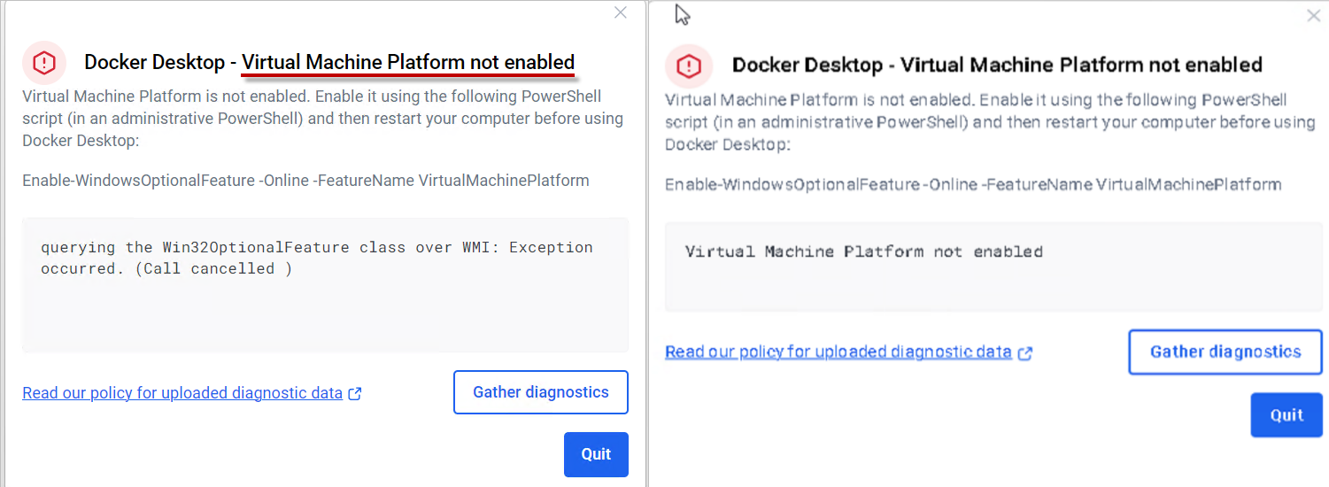The width and height of the screenshot is (1329, 487).
Task: Click the 'querying the Win32OptionalFeature class' error box
Action: (x=325, y=284)
